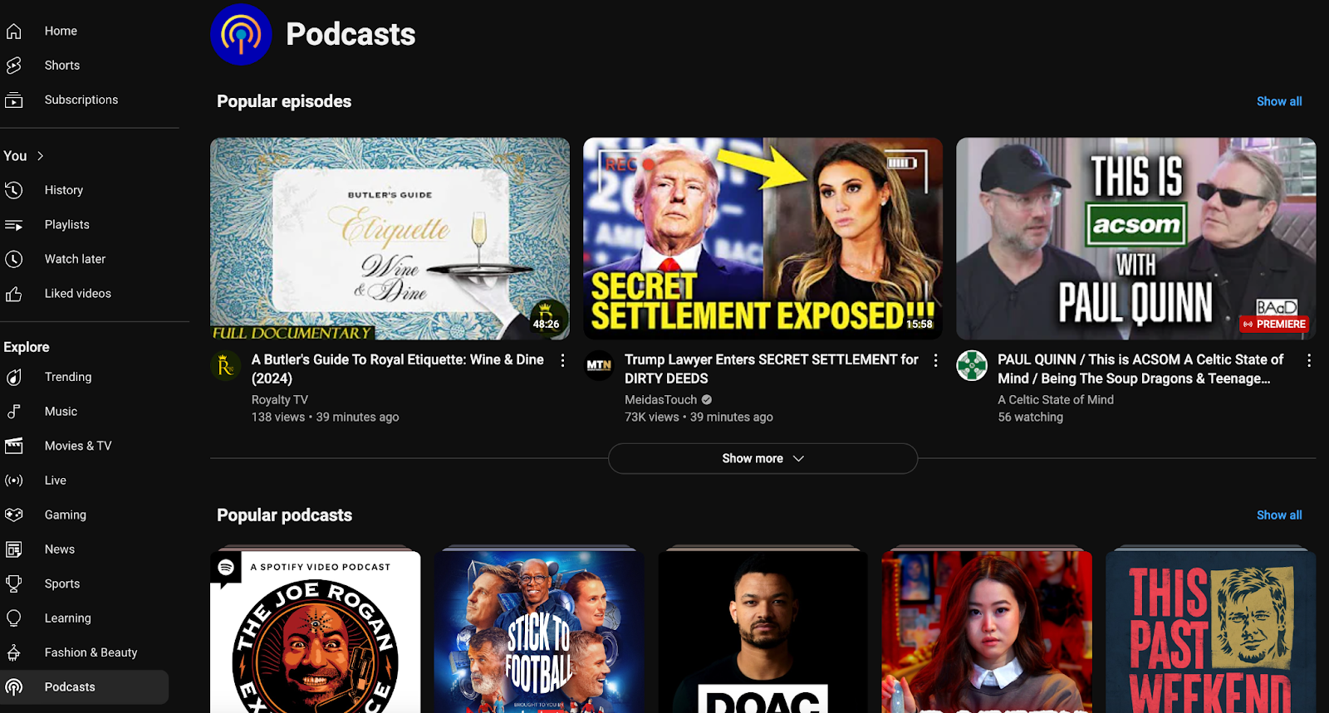
Task: Open Trump Lawyer SECRET SETTLEMENT video title
Action: [x=772, y=369]
